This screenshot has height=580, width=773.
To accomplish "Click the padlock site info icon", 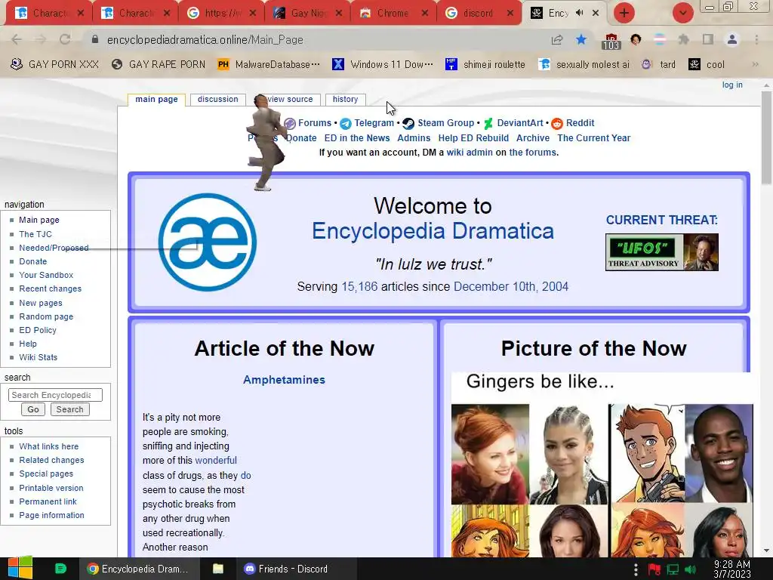I will click(x=95, y=39).
